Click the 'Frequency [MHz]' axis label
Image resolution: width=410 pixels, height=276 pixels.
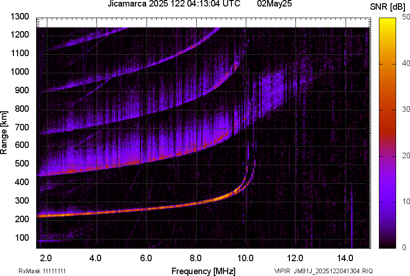coord(204,271)
